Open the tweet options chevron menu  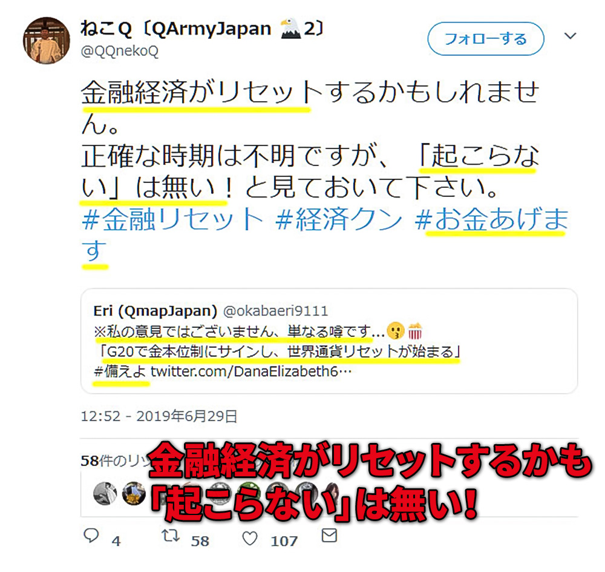(x=570, y=36)
